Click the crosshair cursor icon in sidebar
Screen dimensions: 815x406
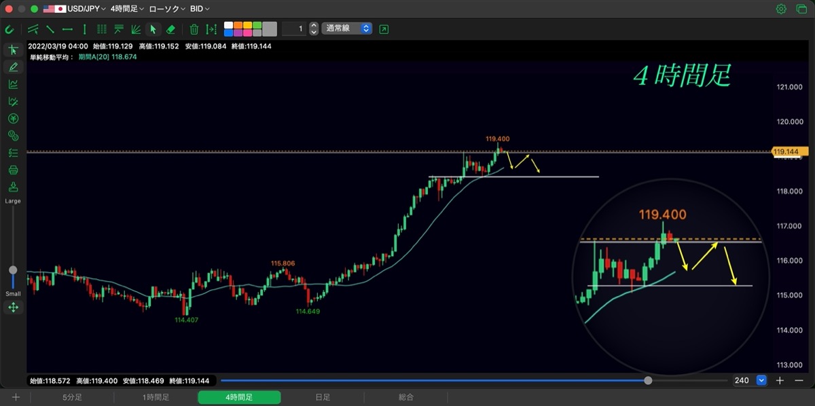(13, 50)
